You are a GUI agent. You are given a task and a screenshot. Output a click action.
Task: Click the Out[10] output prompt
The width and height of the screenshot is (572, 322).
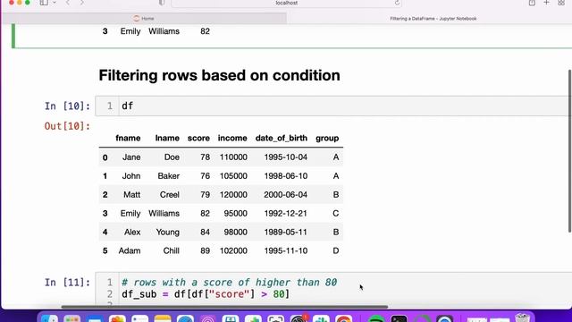pos(67,126)
